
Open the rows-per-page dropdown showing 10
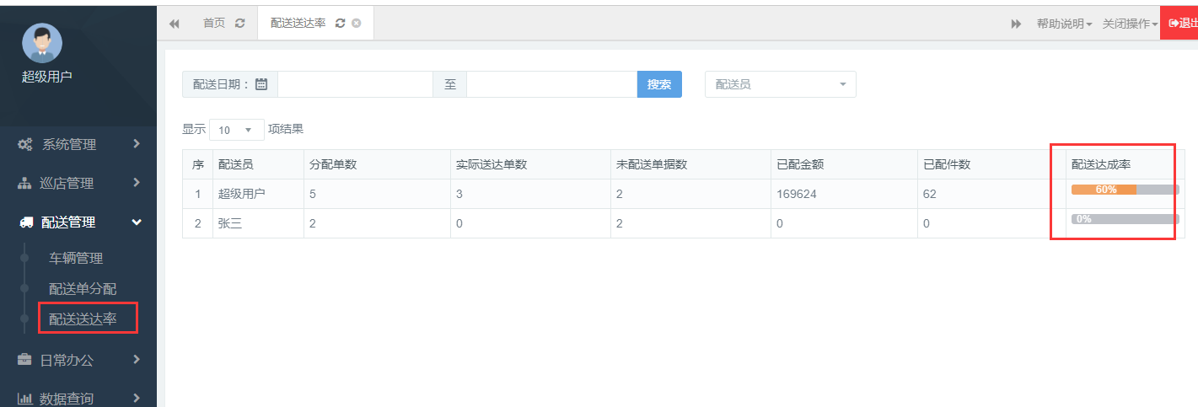(x=237, y=130)
